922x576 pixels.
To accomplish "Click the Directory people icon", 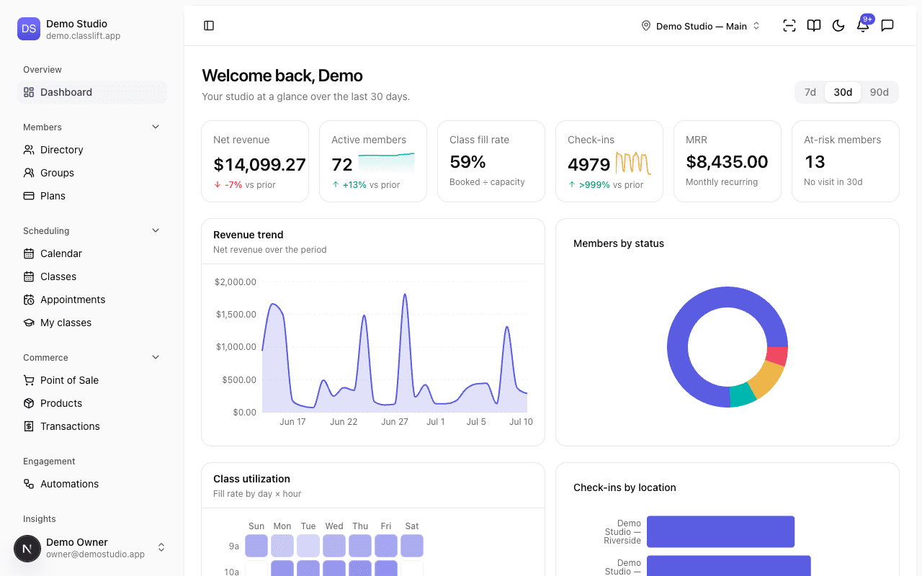I will (x=29, y=150).
